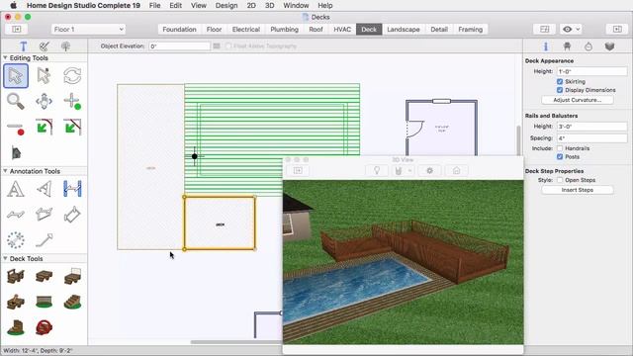The width and height of the screenshot is (633, 356).
Task: Choose the polygon shape annotation tool
Action: [44, 215]
